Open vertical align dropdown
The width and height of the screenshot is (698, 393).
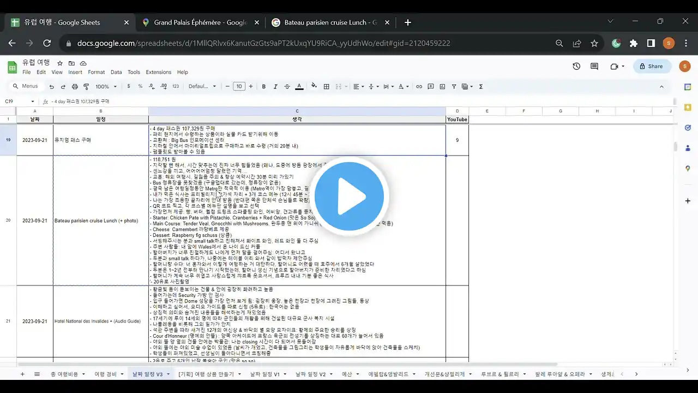(x=374, y=86)
